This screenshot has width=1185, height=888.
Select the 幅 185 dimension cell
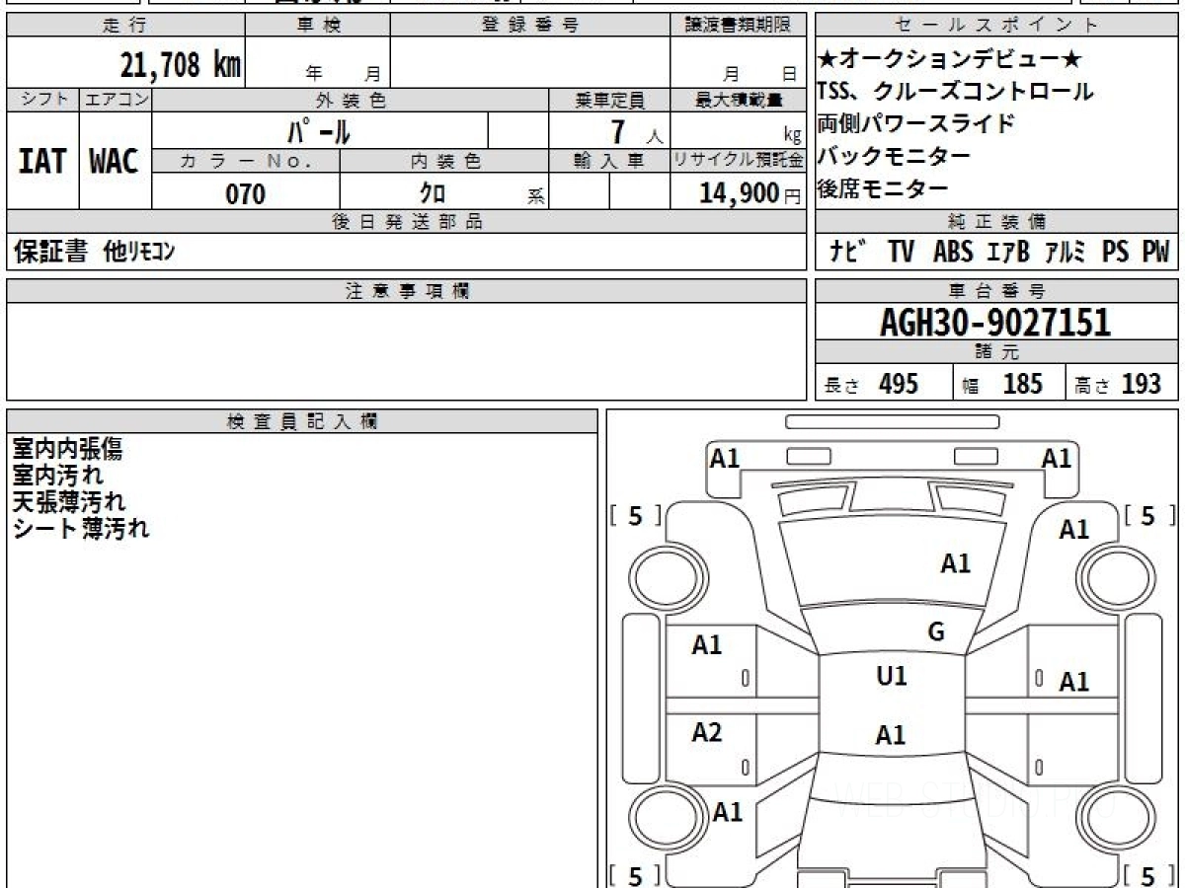point(1009,383)
